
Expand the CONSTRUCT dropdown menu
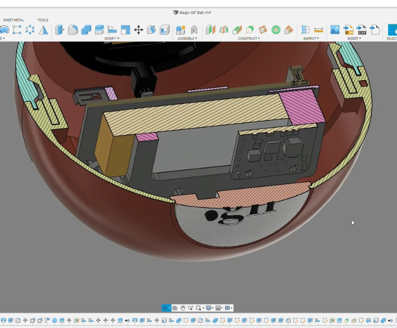[248, 38]
